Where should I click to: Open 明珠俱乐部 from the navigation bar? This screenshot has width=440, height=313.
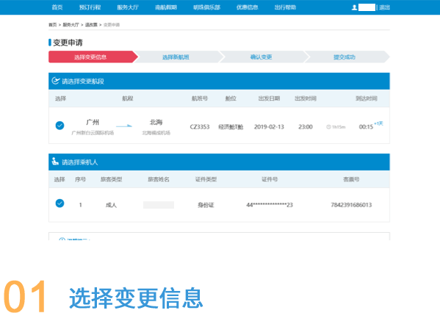[x=207, y=7]
